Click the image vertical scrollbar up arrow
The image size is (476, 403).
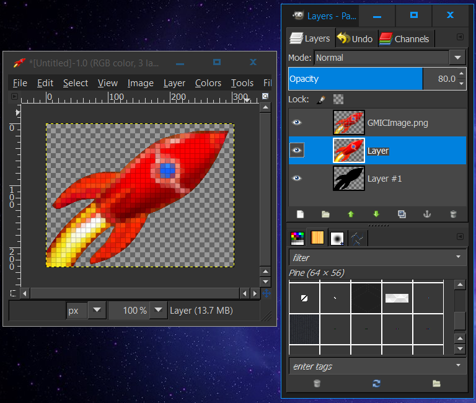point(266,107)
